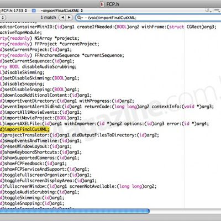Click the 'showSupportedCameras:' line

(x=40, y=158)
